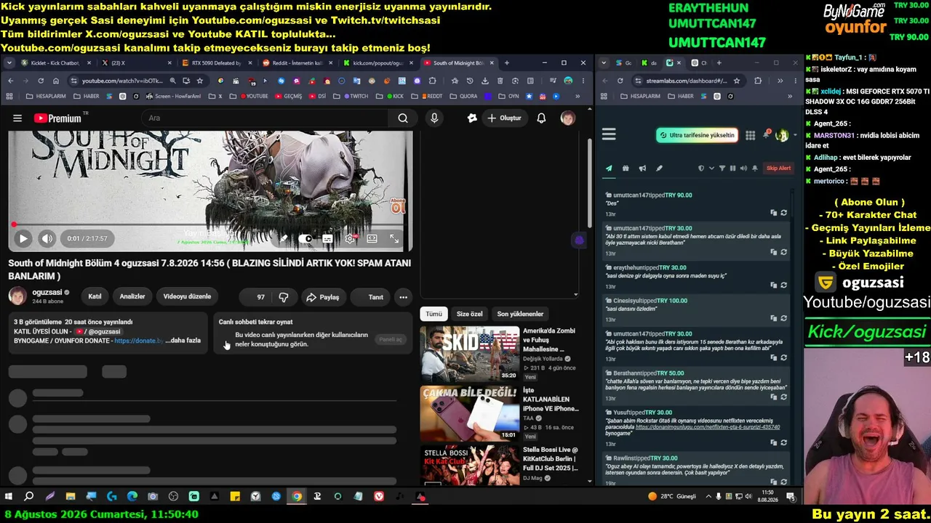
Task: Focus the YouTube 'Ara' search box
Action: 265,118
